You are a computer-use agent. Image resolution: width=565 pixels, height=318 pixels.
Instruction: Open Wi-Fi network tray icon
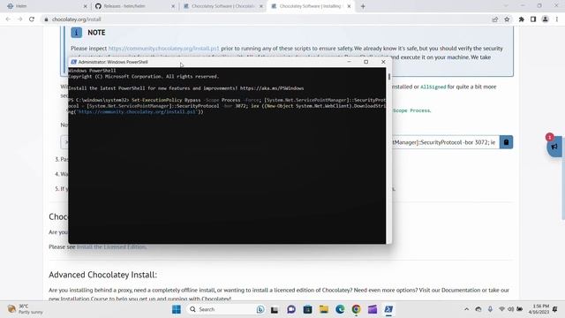point(501,309)
